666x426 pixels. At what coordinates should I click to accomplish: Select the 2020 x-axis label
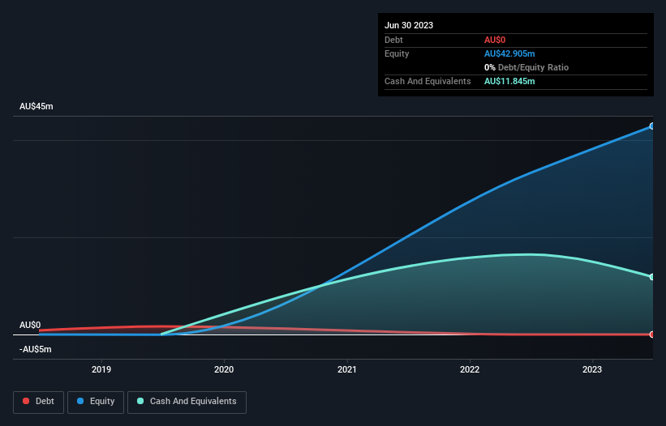[x=224, y=369]
